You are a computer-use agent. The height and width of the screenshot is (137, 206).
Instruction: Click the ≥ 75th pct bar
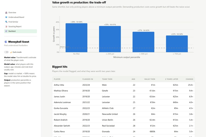point(177,44)
